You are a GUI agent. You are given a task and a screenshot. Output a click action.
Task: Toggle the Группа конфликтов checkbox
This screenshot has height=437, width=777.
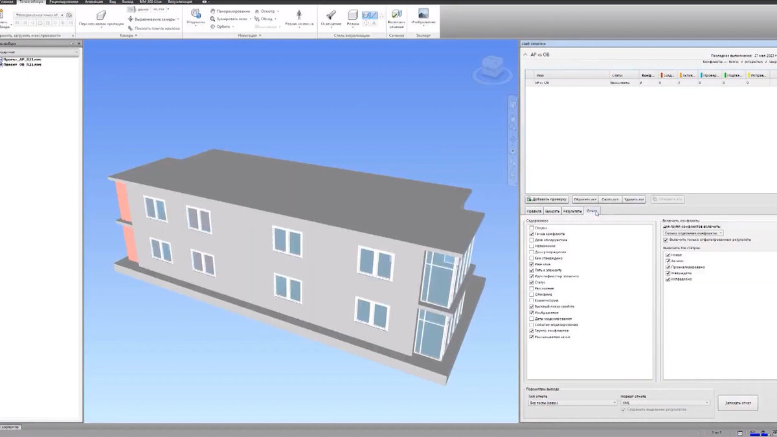[532, 331]
